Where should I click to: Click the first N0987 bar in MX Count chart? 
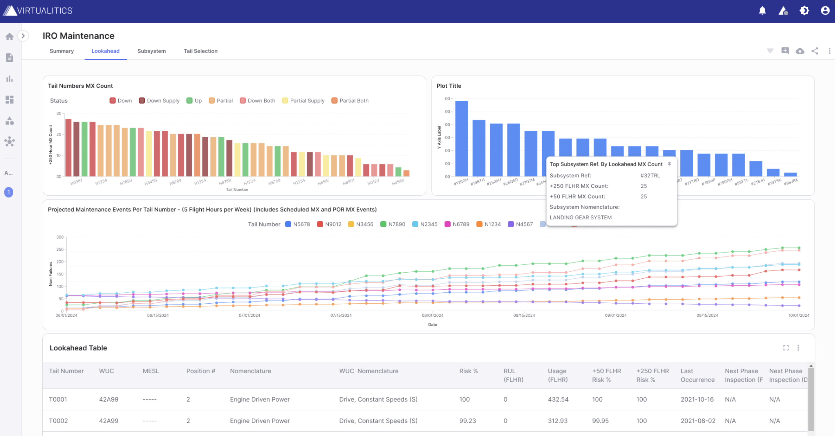coord(68,147)
